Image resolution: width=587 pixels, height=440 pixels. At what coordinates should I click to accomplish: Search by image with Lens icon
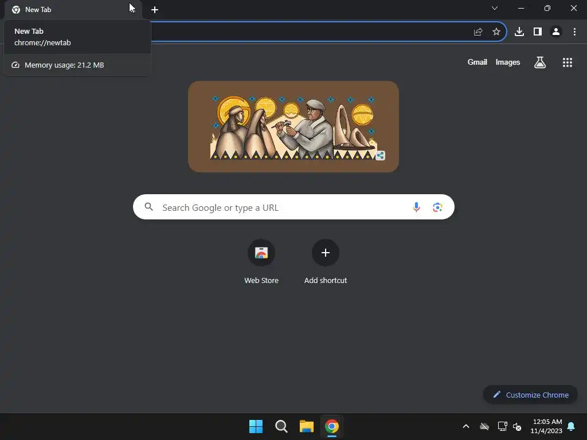[437, 207]
